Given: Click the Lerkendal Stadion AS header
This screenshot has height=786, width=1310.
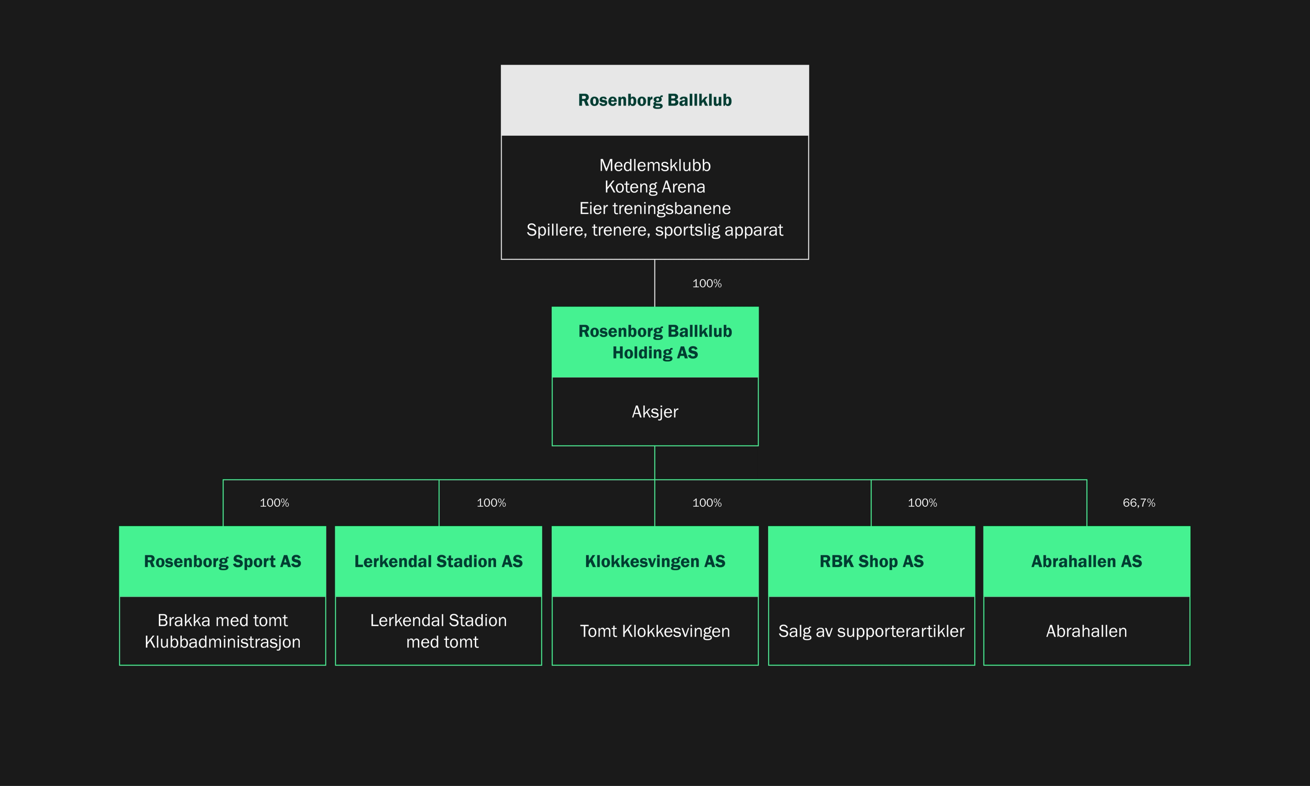Looking at the screenshot, I should pyautogui.click(x=438, y=561).
